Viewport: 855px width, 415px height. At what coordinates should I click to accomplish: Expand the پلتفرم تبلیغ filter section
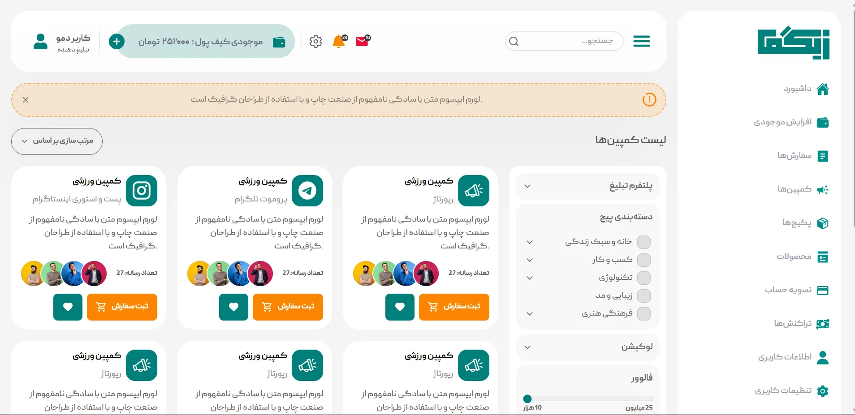click(x=588, y=186)
